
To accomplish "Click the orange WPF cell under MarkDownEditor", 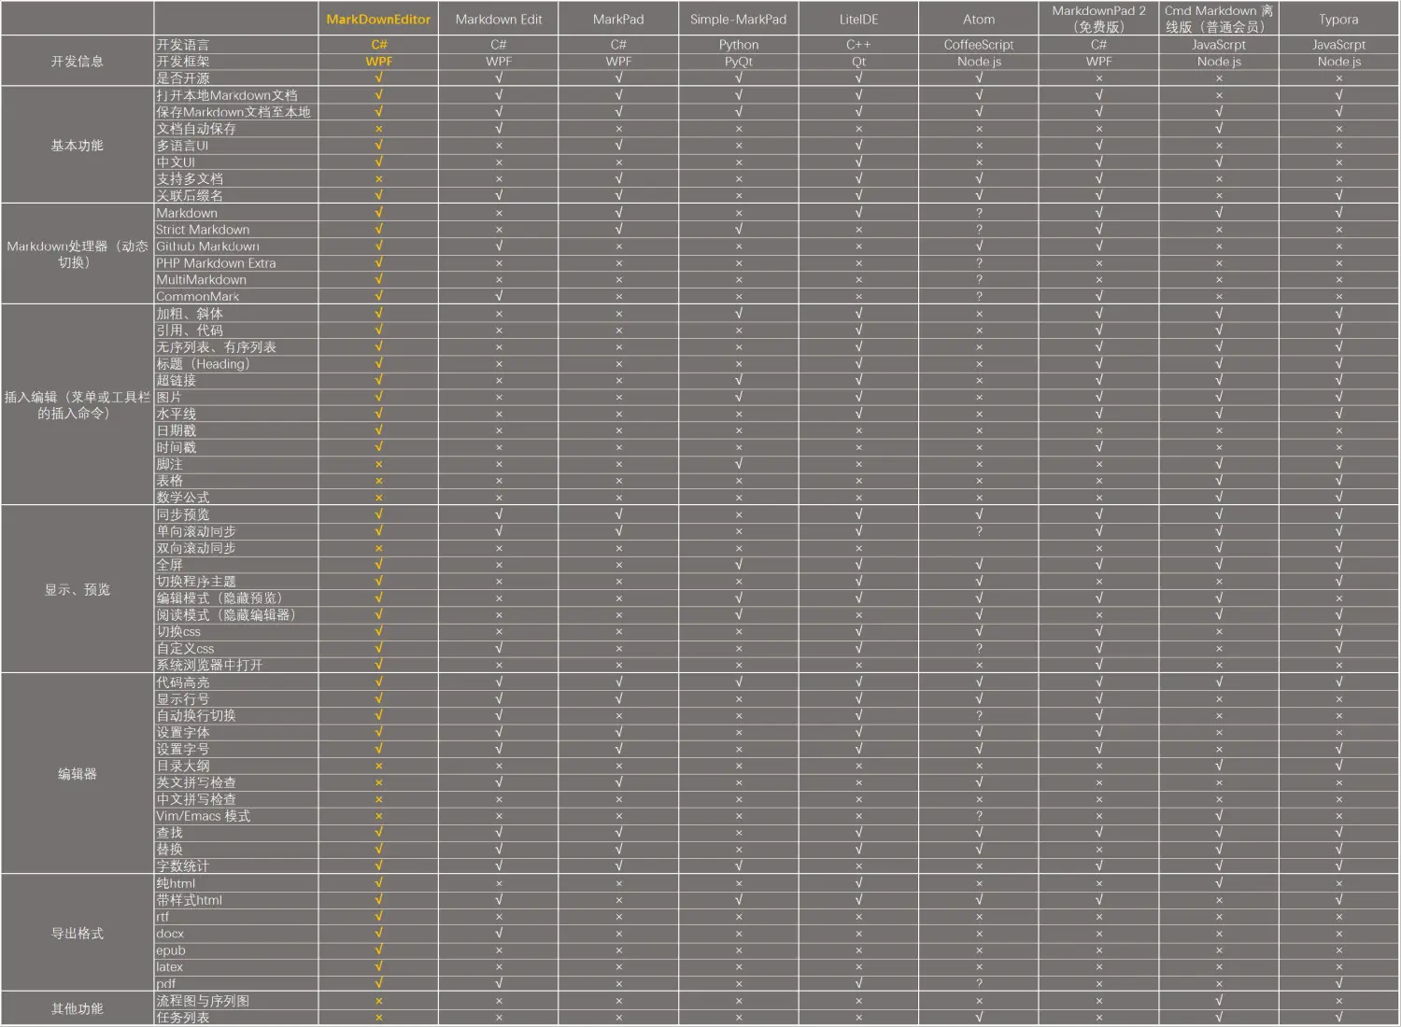I will (x=378, y=62).
